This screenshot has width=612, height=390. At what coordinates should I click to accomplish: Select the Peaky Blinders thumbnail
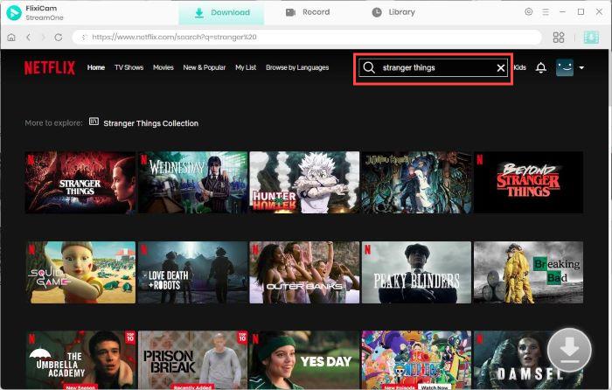coord(416,273)
